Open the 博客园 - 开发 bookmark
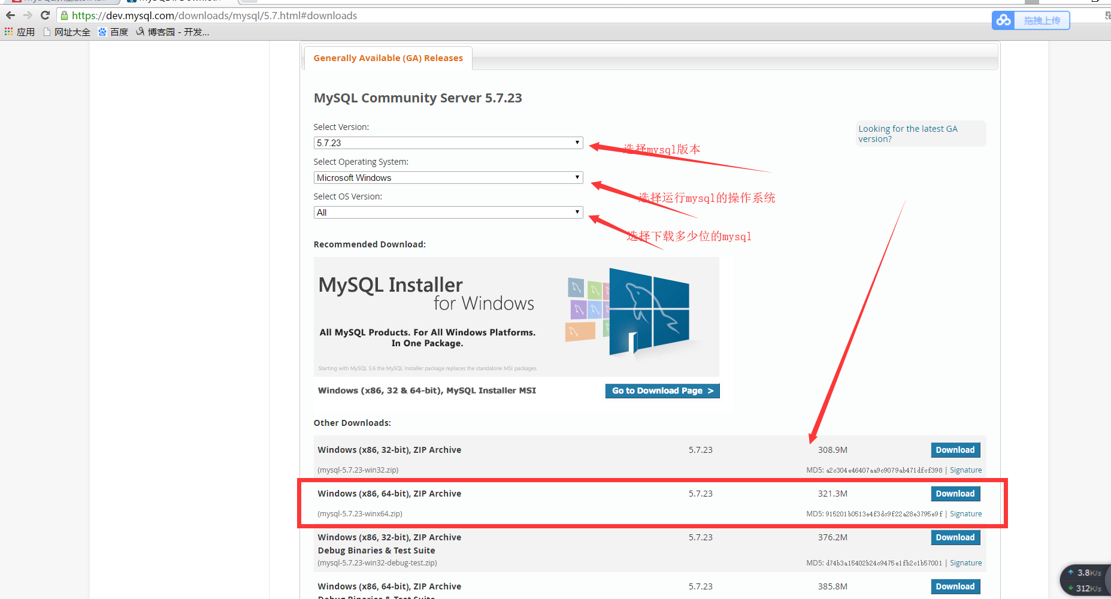Viewport: 1111px width, 599px height. click(x=172, y=32)
